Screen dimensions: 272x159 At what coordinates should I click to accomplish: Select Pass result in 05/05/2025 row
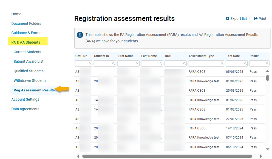tap(253, 72)
